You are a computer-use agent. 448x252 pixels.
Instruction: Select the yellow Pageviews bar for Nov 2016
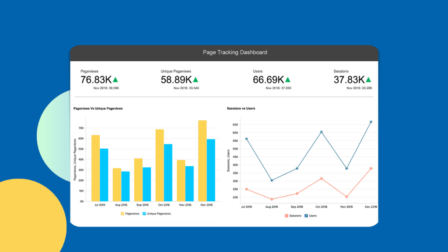(181, 181)
